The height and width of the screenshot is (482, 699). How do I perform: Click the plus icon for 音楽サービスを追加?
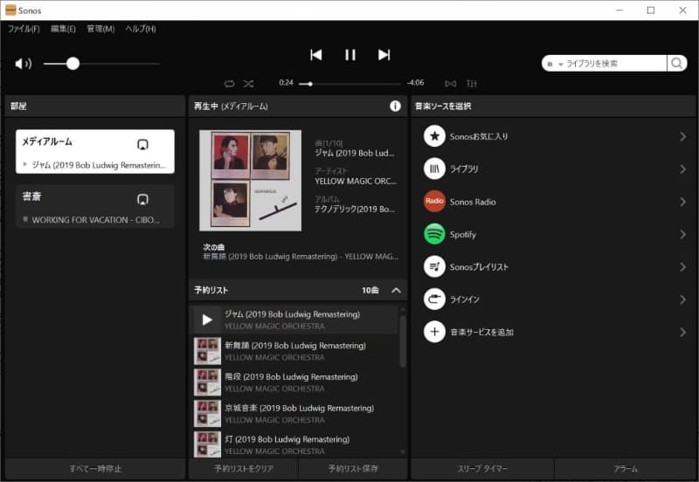click(434, 332)
